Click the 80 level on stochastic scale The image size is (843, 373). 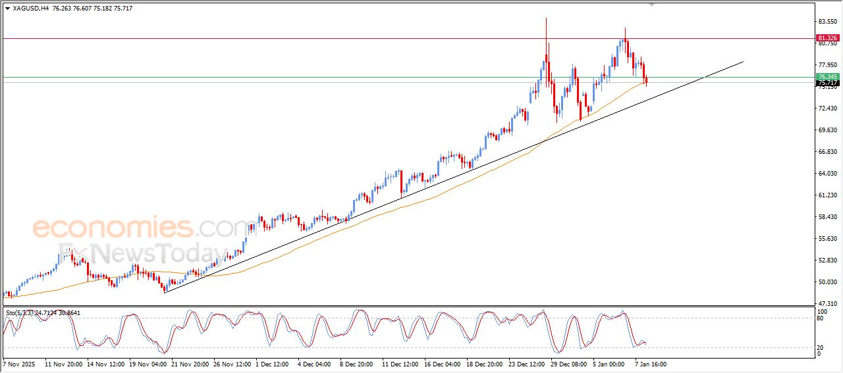click(821, 318)
